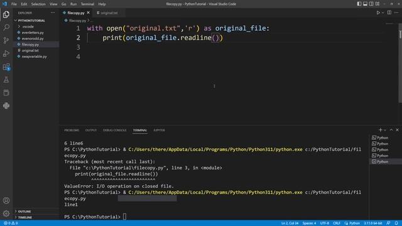
Task: Split the editor right
Action: [389, 13]
